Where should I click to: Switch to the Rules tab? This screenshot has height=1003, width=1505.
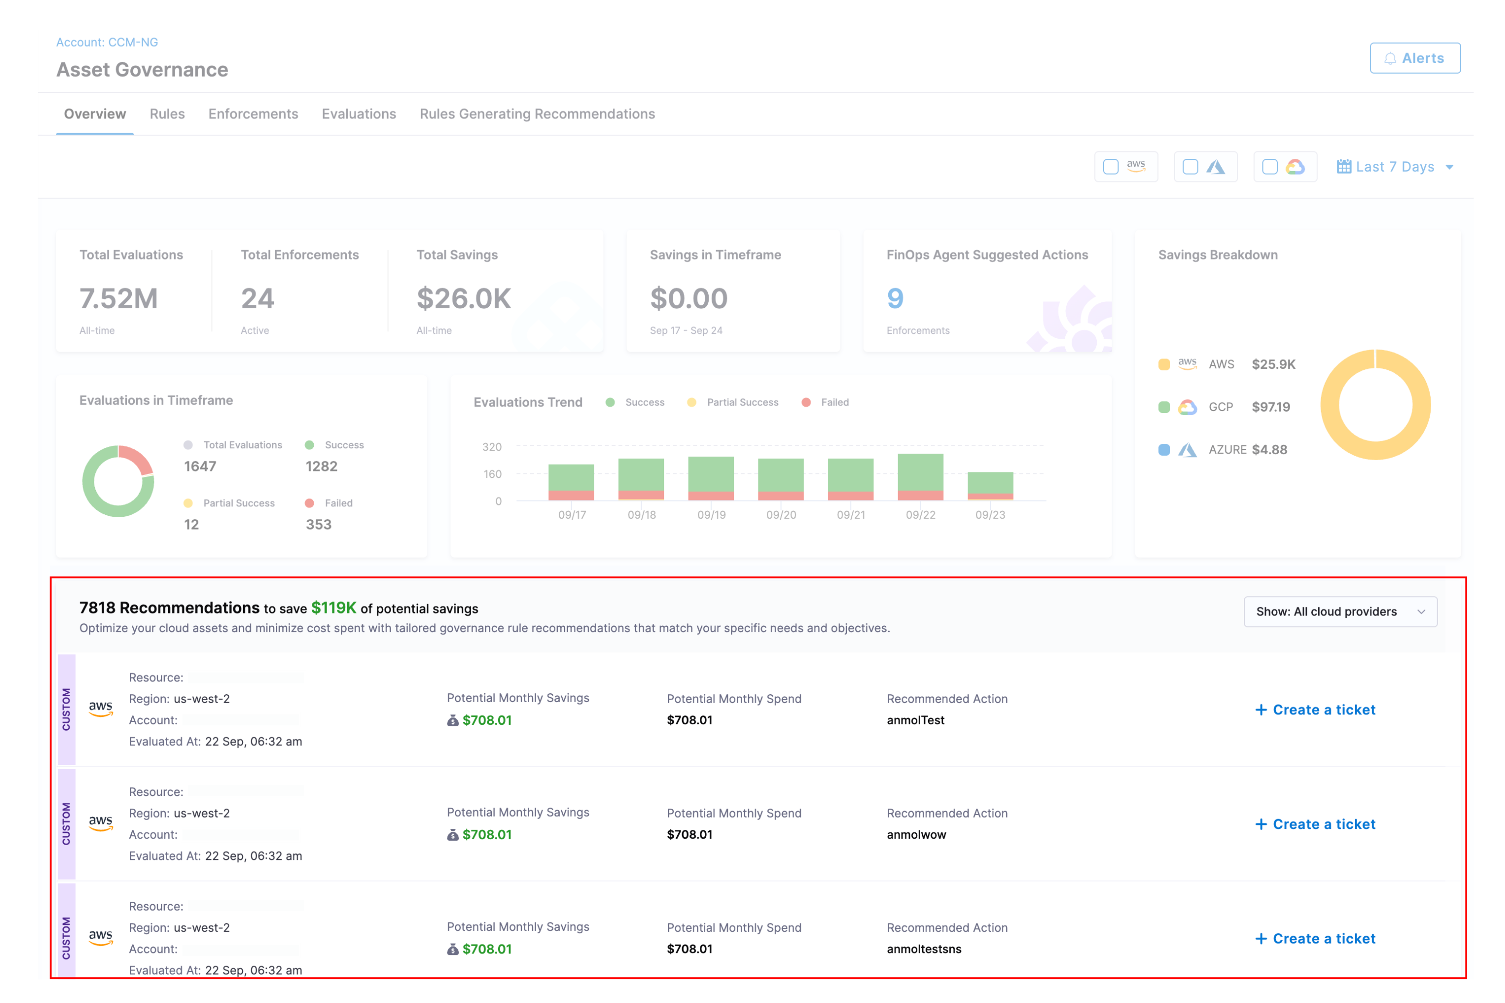(167, 114)
